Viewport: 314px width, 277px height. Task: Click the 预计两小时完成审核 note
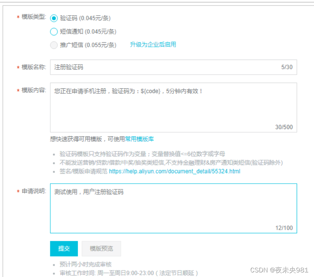(x=86, y=264)
